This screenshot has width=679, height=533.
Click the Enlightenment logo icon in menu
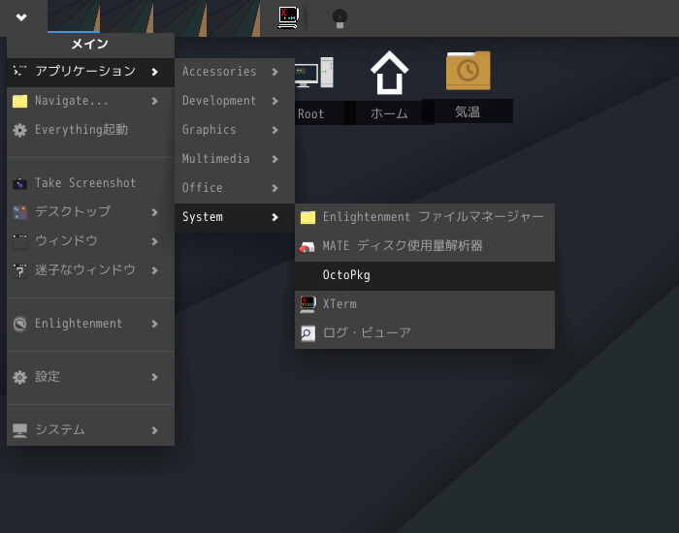(x=19, y=324)
